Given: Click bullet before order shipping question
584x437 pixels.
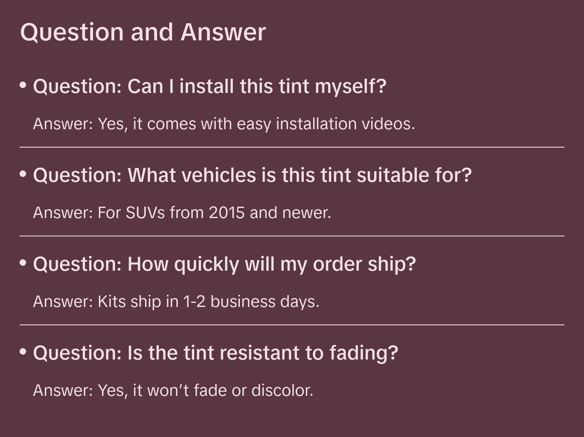Looking at the screenshot, I should [23, 263].
